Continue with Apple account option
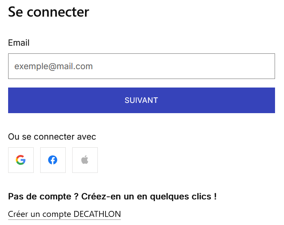The height and width of the screenshot is (225, 284). coord(85,160)
